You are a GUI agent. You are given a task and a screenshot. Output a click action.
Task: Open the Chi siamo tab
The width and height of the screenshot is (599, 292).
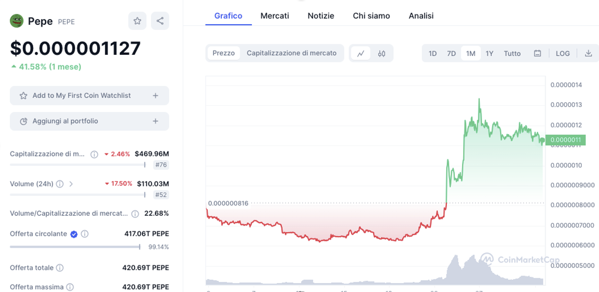point(371,16)
